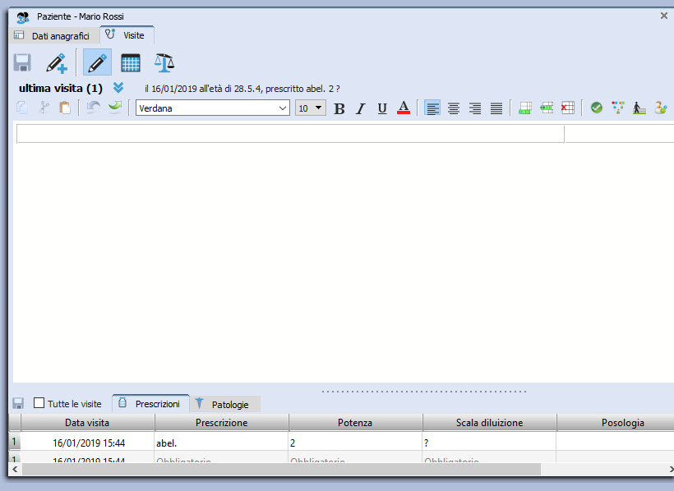Open the calendar grid icon

pos(131,63)
